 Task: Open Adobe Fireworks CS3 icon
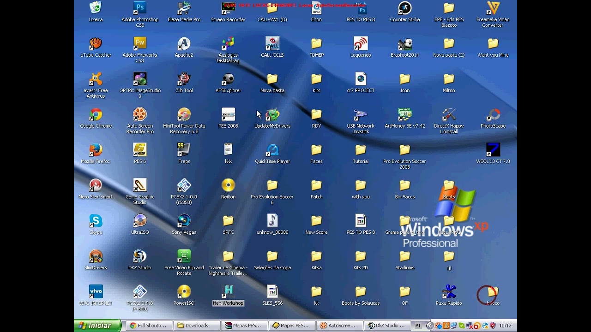click(x=140, y=43)
